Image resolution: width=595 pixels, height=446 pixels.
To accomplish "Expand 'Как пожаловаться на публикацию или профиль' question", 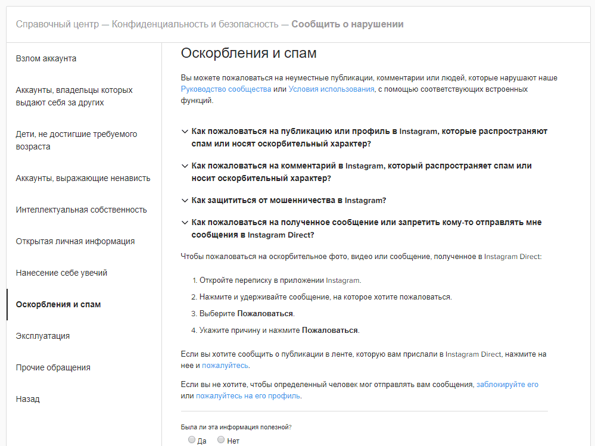I will (x=369, y=138).
